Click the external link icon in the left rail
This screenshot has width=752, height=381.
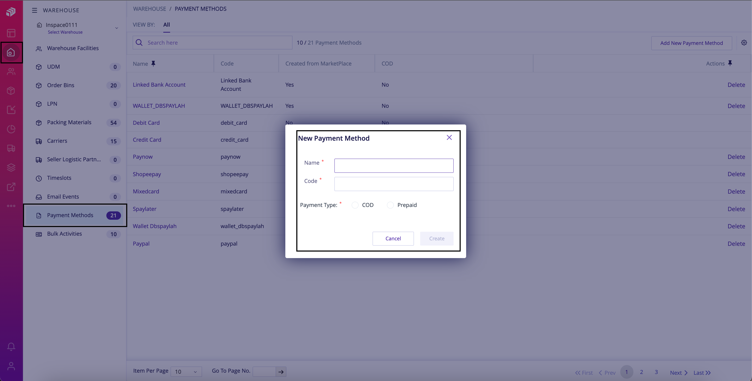[x=11, y=187]
